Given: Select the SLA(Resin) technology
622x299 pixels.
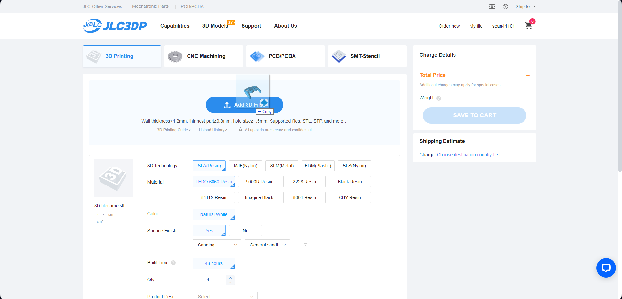Looking at the screenshot, I should click(209, 166).
